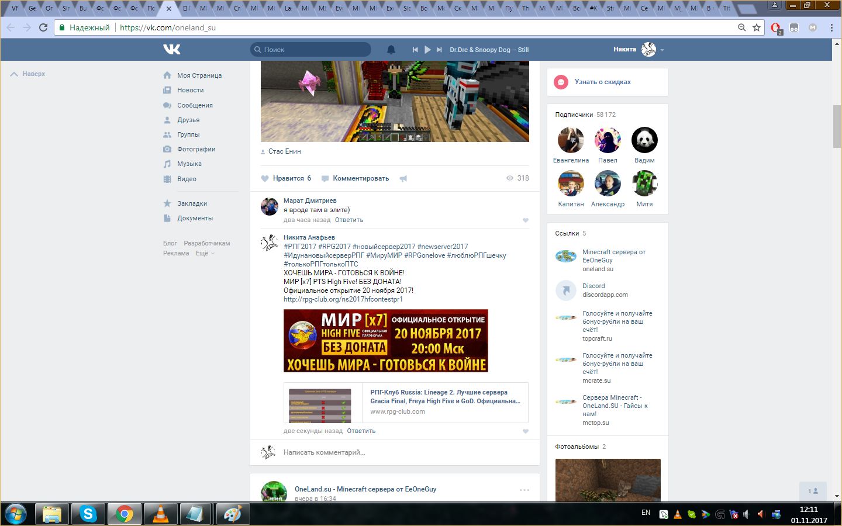Like Марат Дмитриев's comment with heart icon
The width and height of the screenshot is (842, 526).
[x=525, y=220]
